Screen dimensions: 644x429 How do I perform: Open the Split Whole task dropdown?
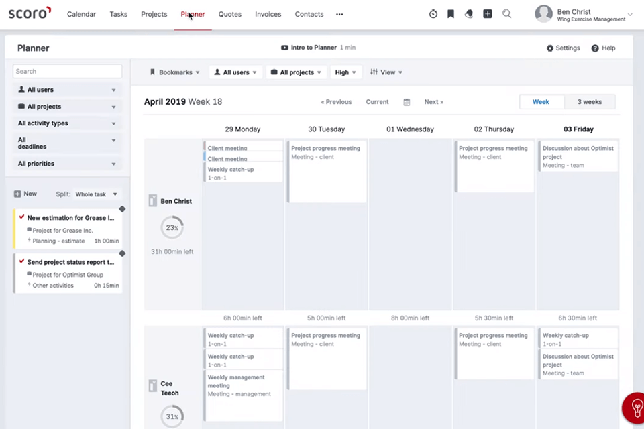(x=96, y=194)
